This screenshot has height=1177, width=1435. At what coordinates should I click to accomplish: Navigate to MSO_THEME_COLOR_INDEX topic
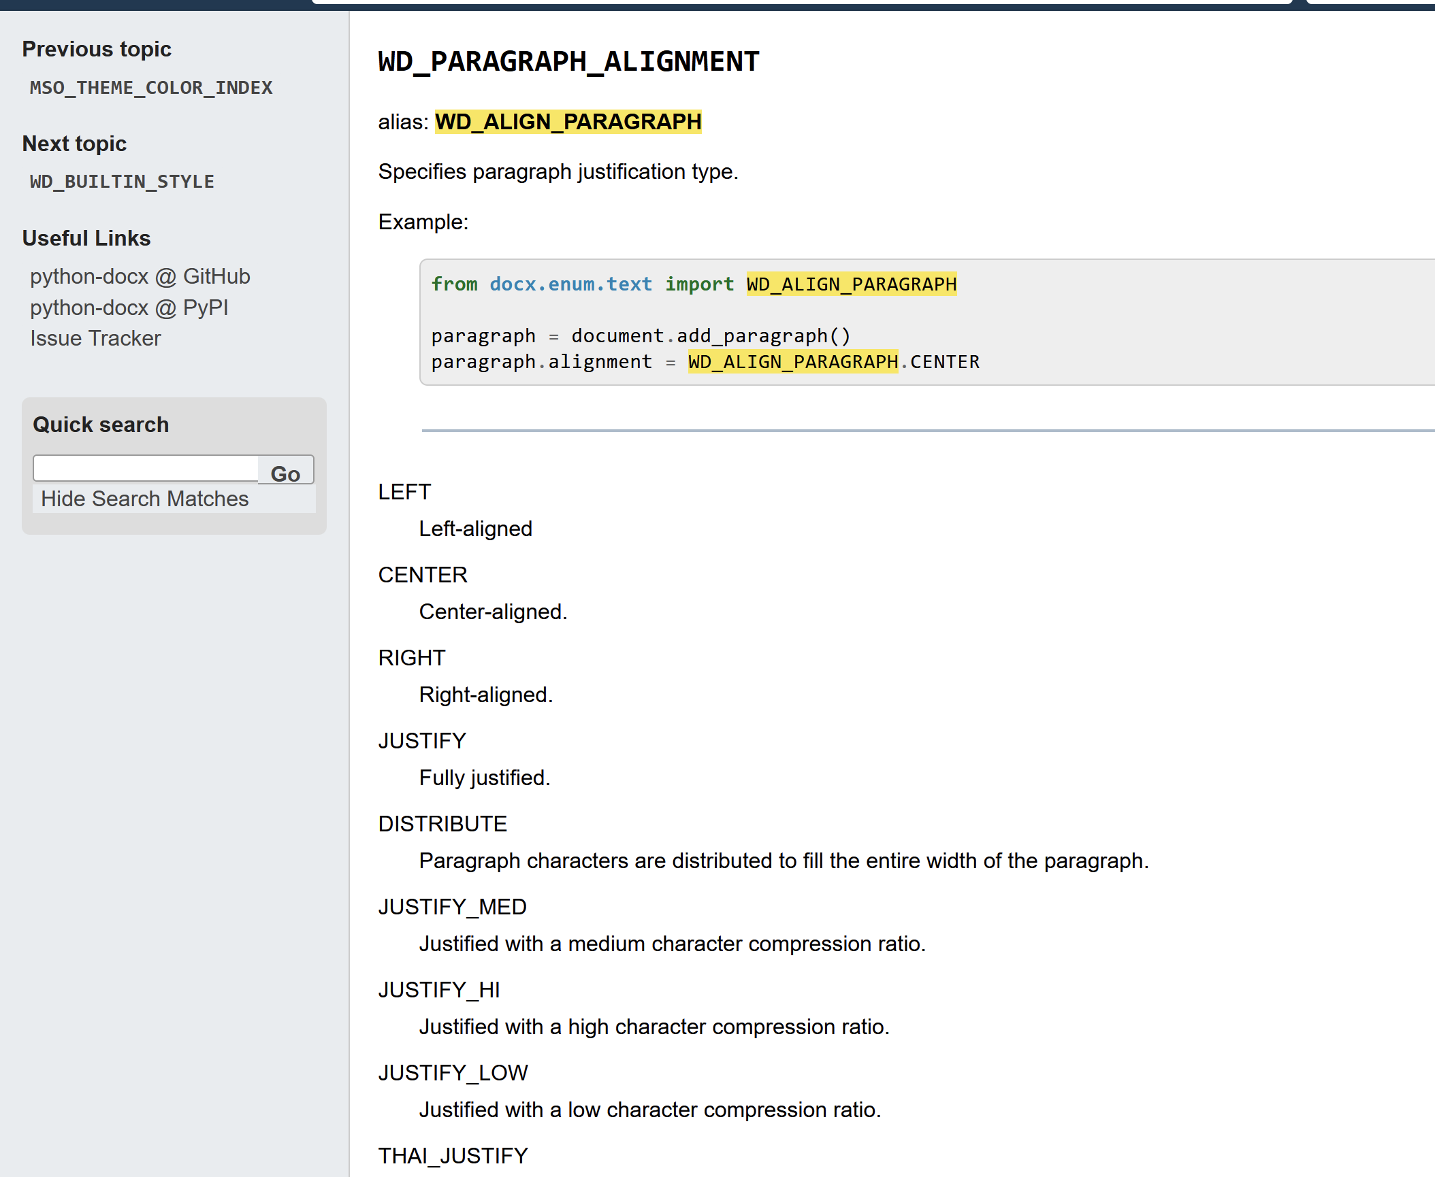coord(150,88)
